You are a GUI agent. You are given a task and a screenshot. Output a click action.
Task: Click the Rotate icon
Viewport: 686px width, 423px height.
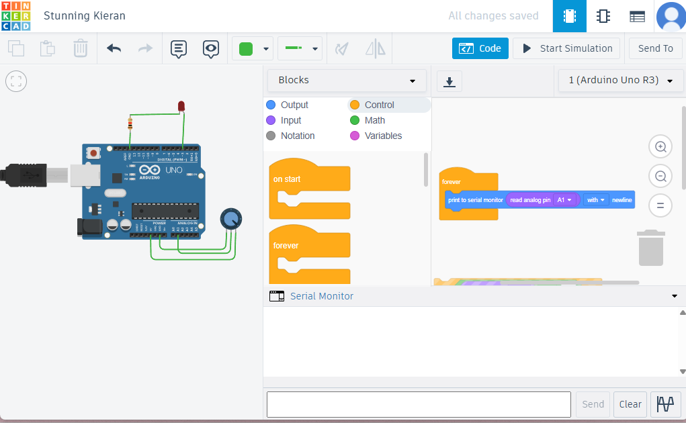coord(342,48)
